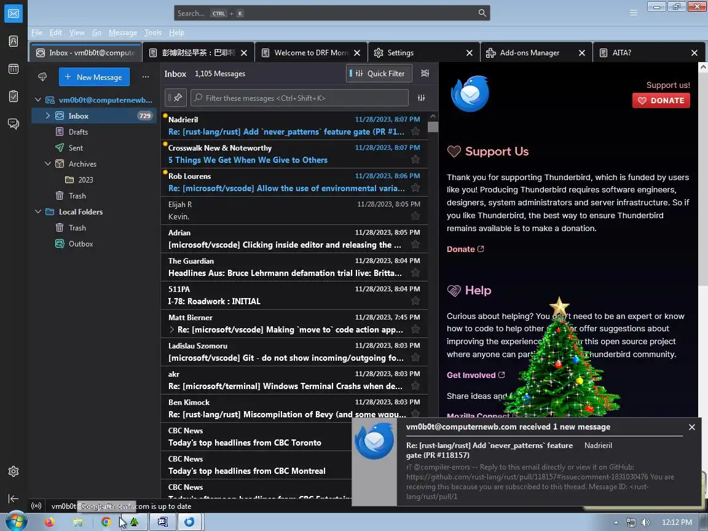708x531 pixels.
Task: Open Settings via sidebar gear icon
Action: coord(14,471)
